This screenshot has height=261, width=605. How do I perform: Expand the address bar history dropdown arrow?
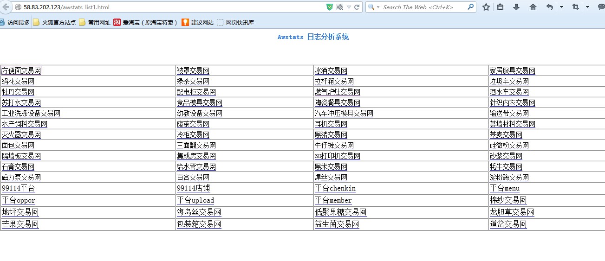point(349,7)
